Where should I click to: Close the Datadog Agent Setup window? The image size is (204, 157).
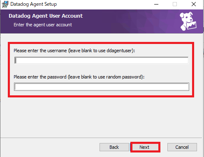coord(194,4)
